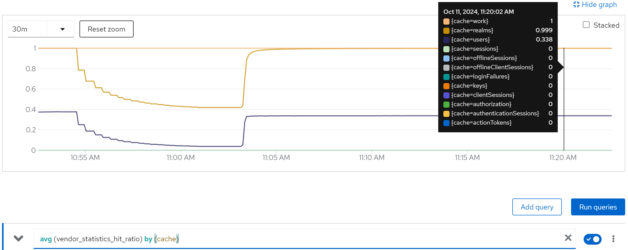Image resolution: width=628 pixels, height=250 pixels.
Task: Click the Reset zoom button
Action: tap(106, 29)
